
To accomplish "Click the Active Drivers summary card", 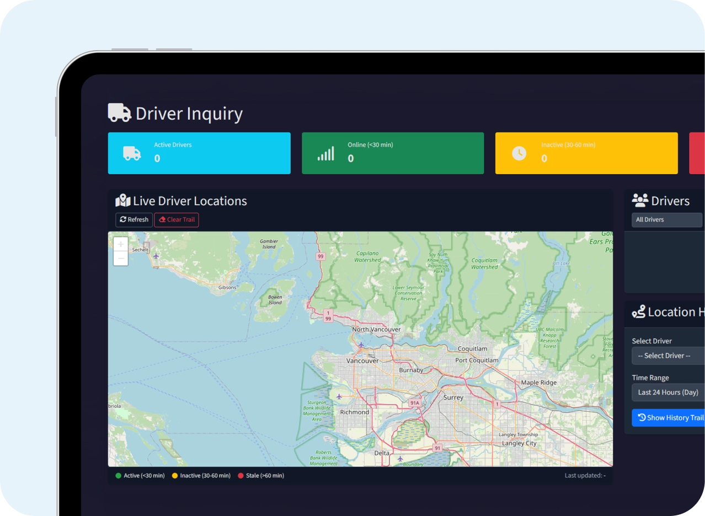I will 199,153.
